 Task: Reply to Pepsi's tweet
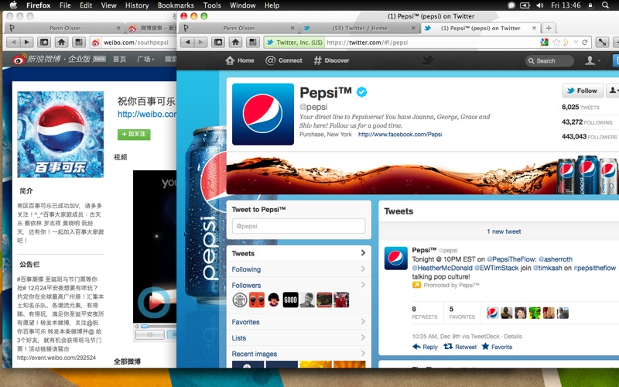[425, 347]
